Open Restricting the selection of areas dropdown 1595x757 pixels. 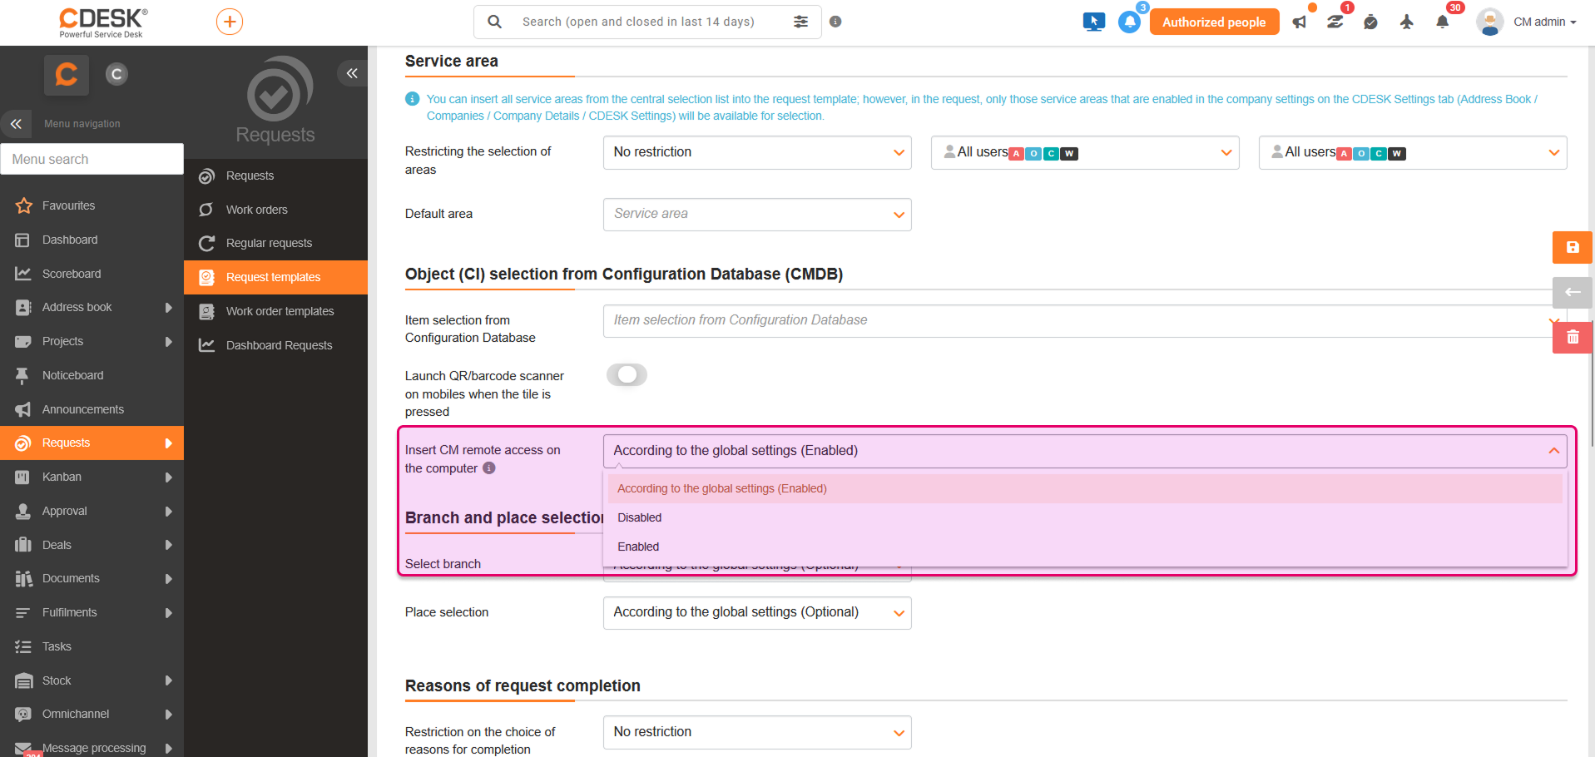pyautogui.click(x=757, y=153)
